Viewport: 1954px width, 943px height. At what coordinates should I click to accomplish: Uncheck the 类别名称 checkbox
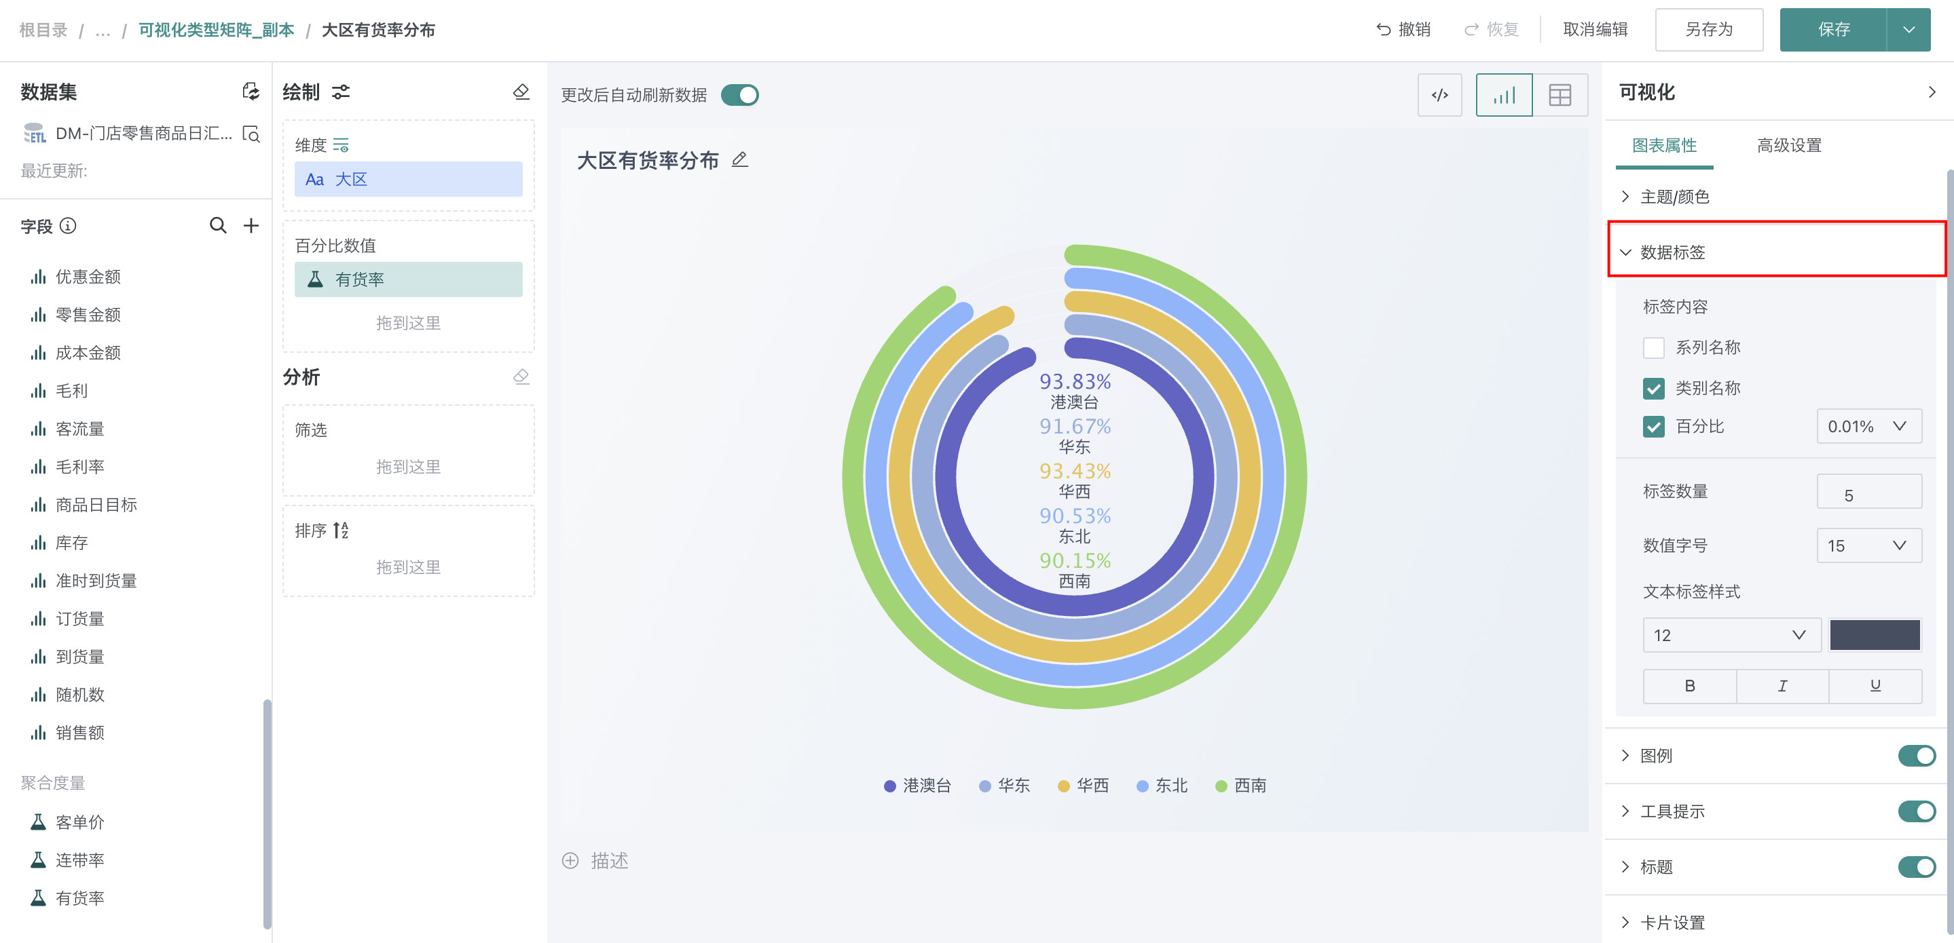tap(1654, 388)
